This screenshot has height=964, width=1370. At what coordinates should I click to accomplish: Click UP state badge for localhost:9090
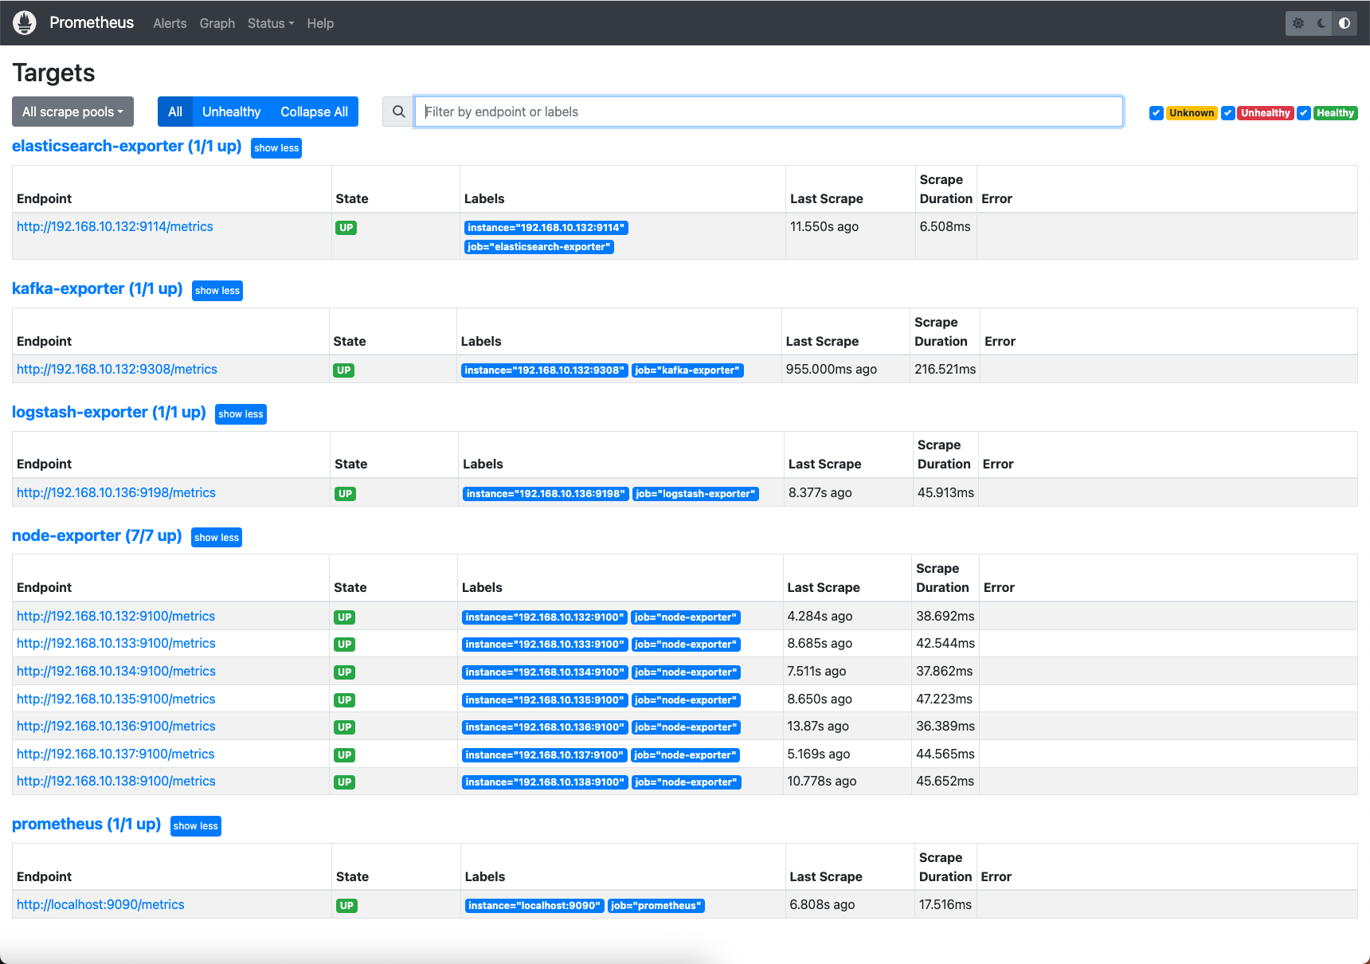(x=346, y=906)
